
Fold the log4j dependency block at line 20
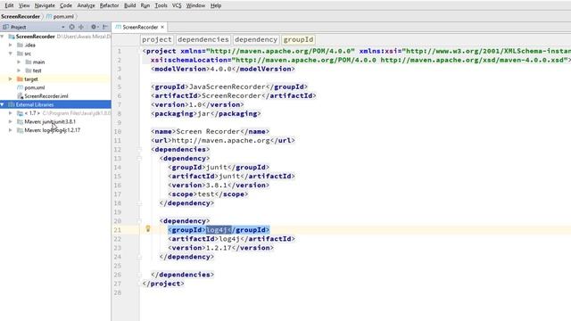pyautogui.click(x=139, y=221)
